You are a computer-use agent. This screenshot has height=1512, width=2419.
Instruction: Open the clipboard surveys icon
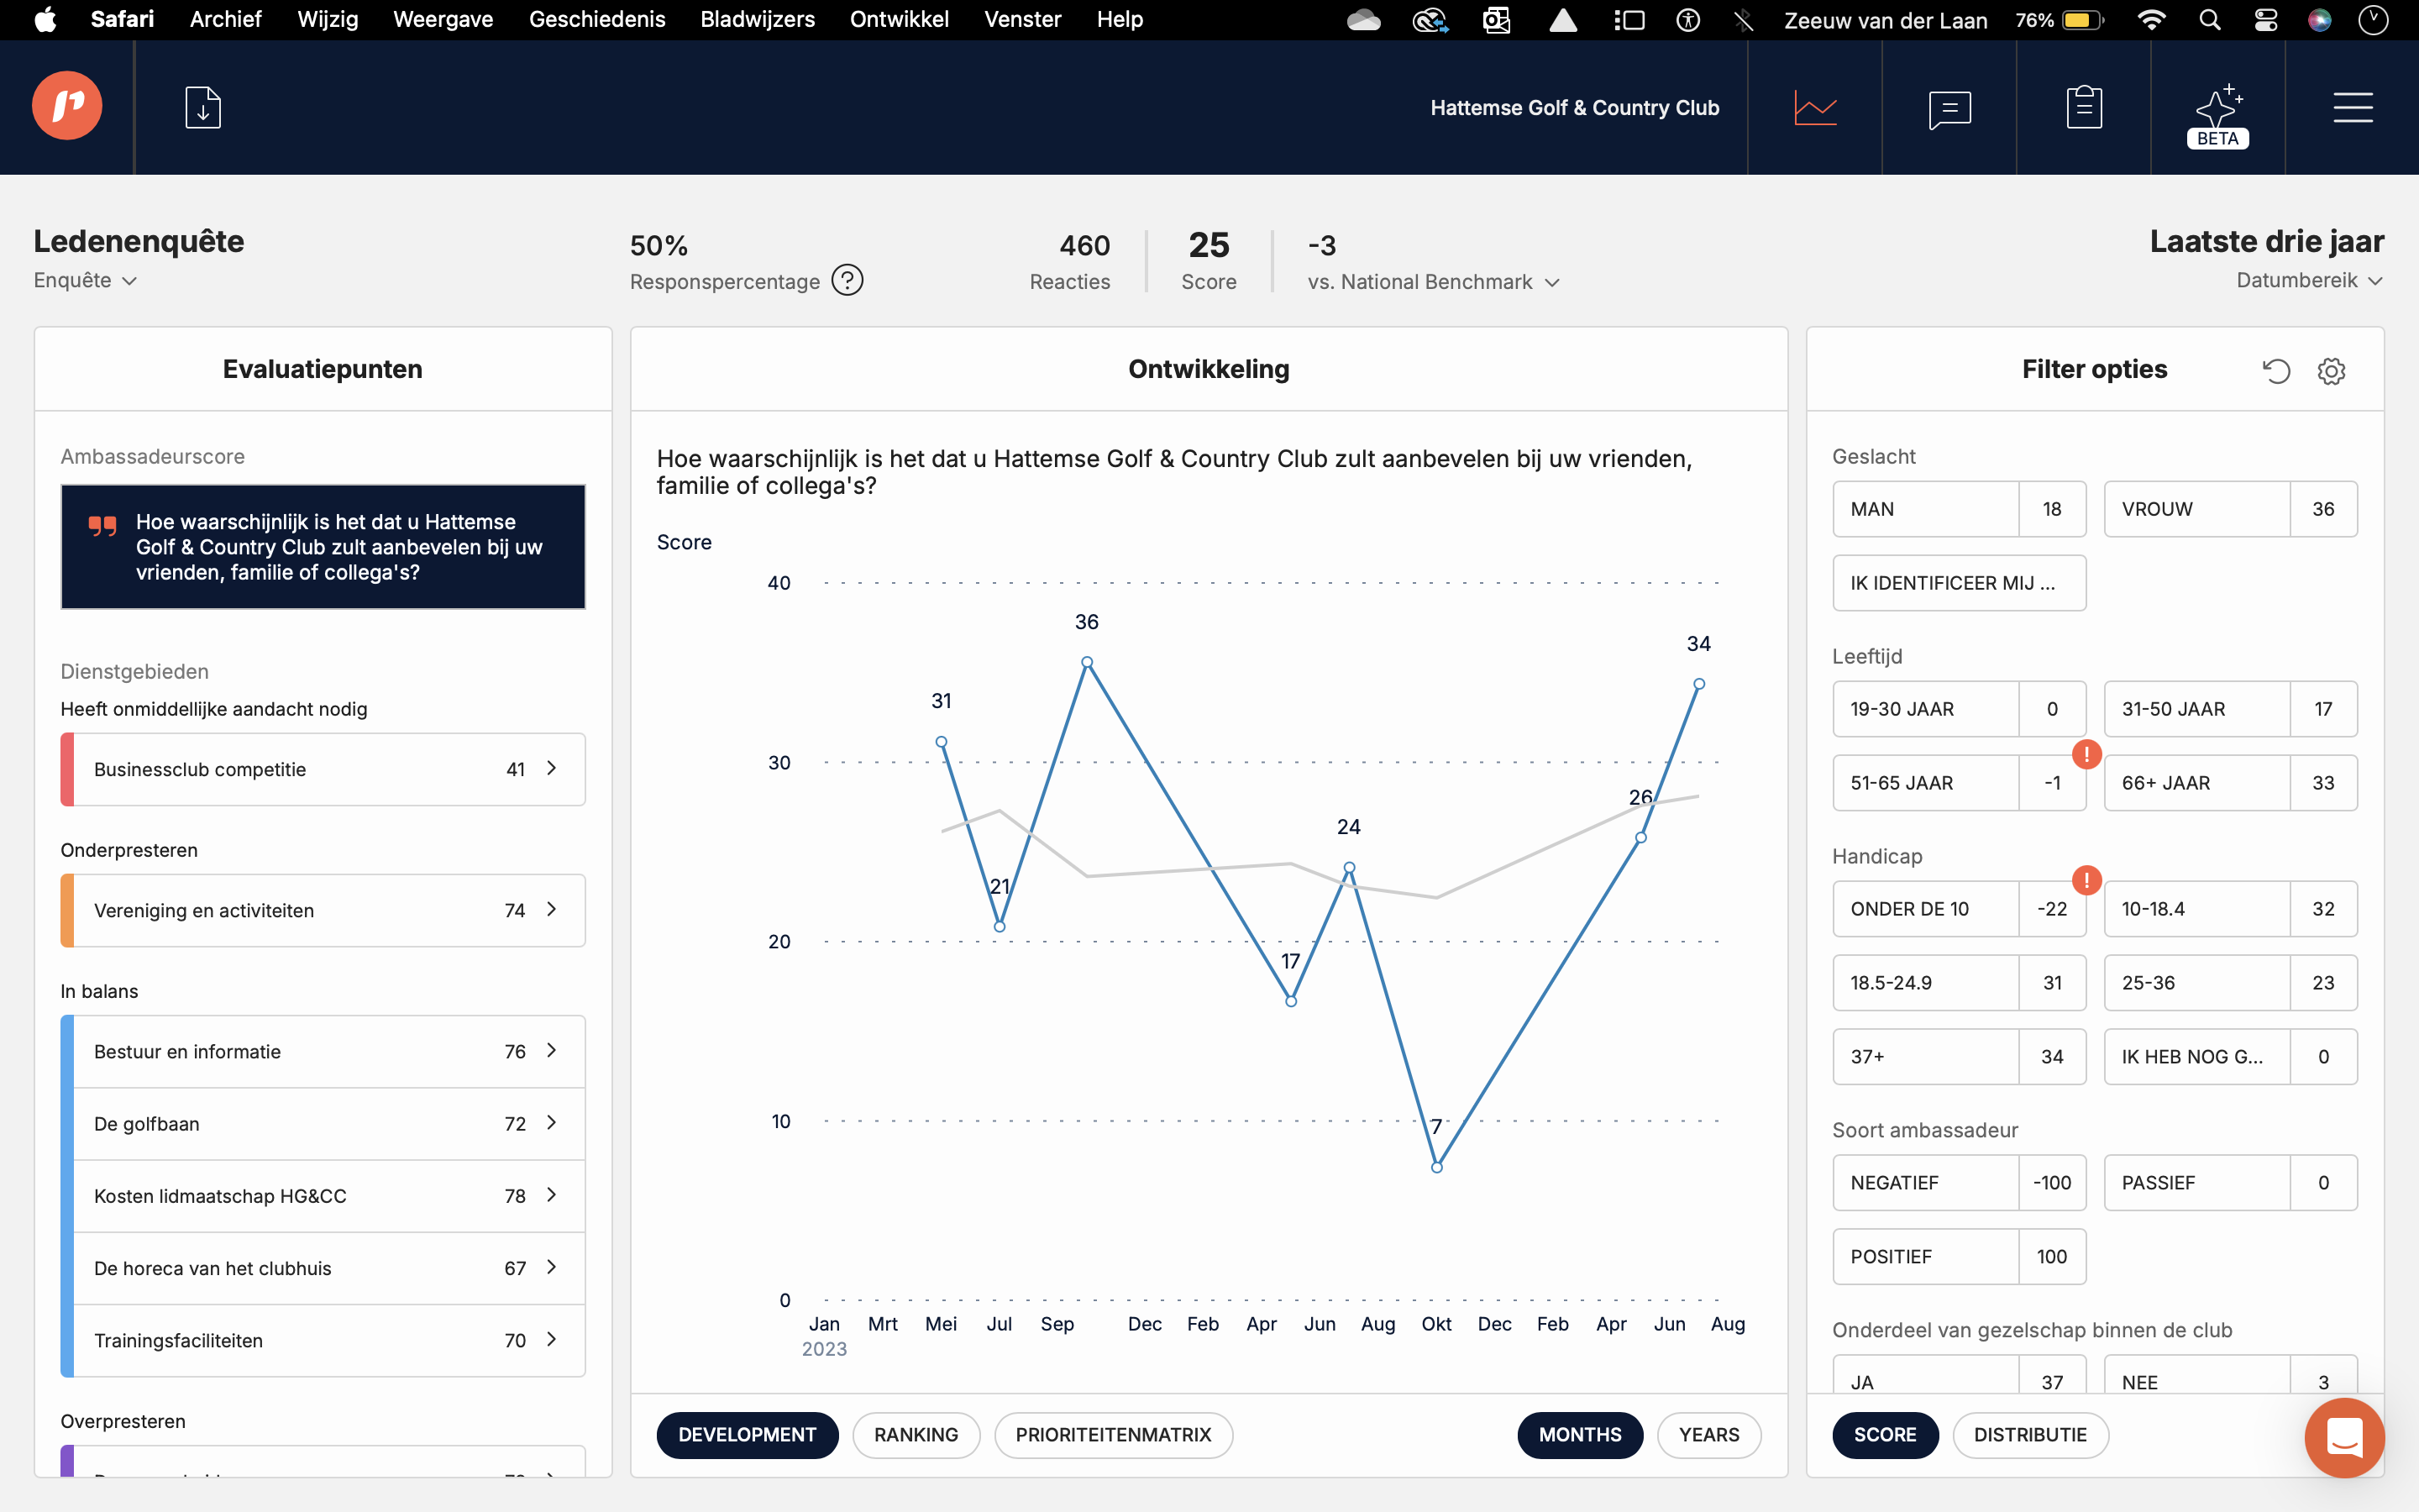(x=2084, y=107)
